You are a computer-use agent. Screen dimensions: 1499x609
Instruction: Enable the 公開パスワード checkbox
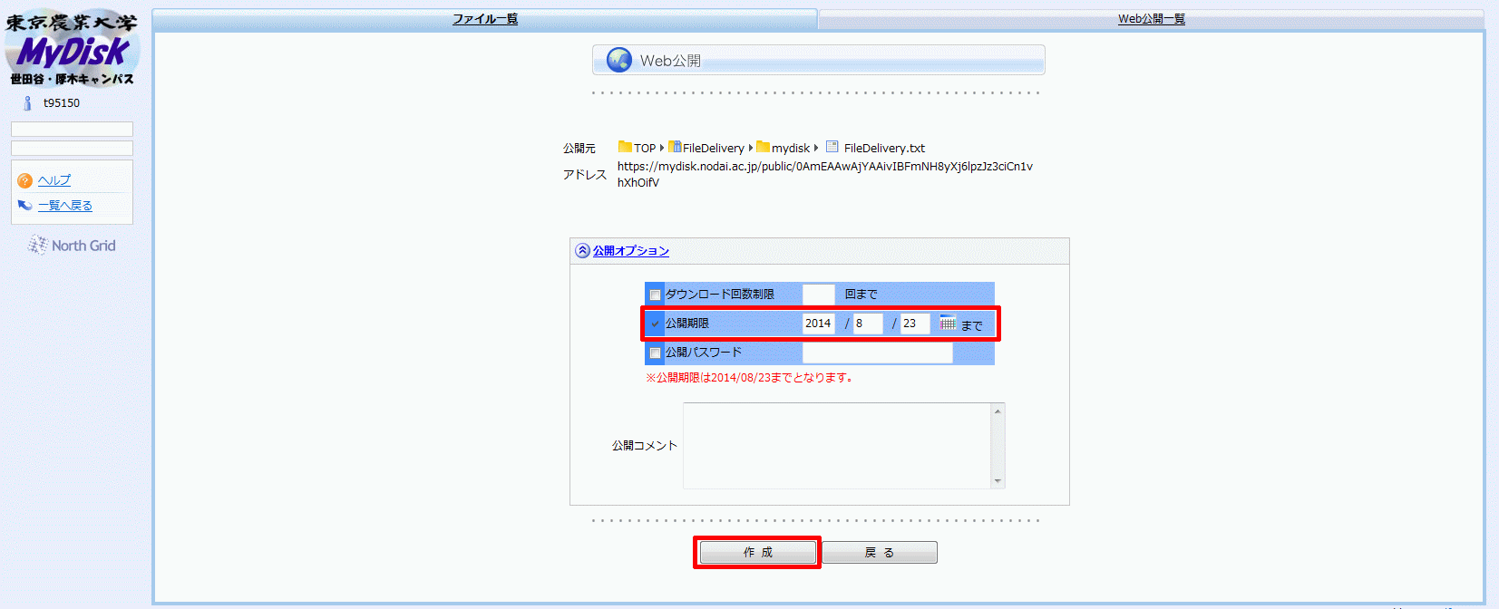tap(655, 353)
